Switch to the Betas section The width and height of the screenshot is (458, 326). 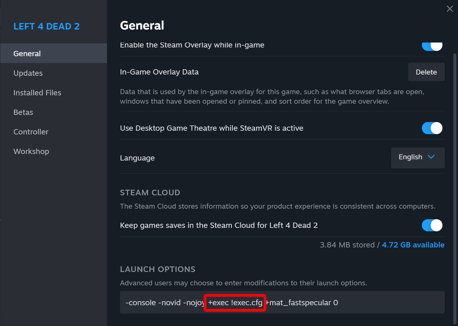click(x=23, y=112)
